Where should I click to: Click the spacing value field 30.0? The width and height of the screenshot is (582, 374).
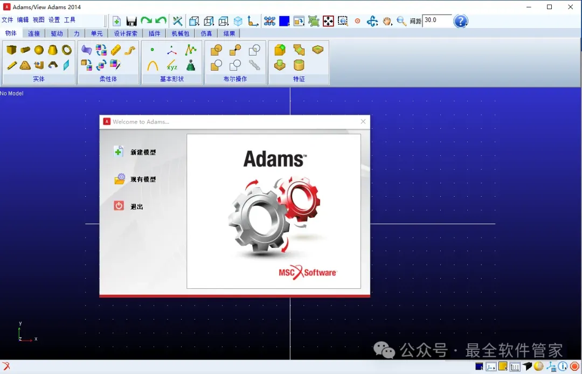[437, 21]
